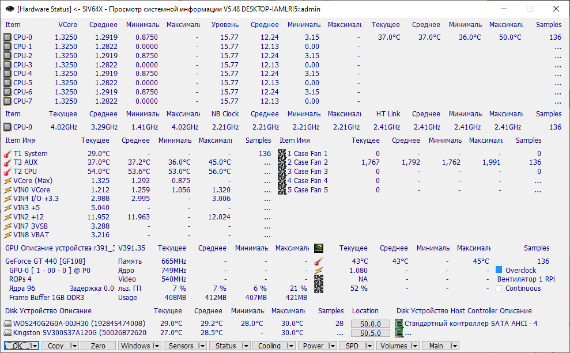The width and height of the screenshot is (570, 353).
Task: Click the Case Fan 2 fan icon
Action: click(282, 162)
